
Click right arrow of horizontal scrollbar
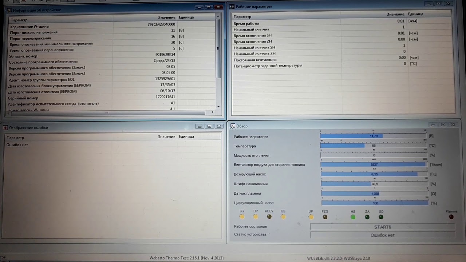point(213,112)
